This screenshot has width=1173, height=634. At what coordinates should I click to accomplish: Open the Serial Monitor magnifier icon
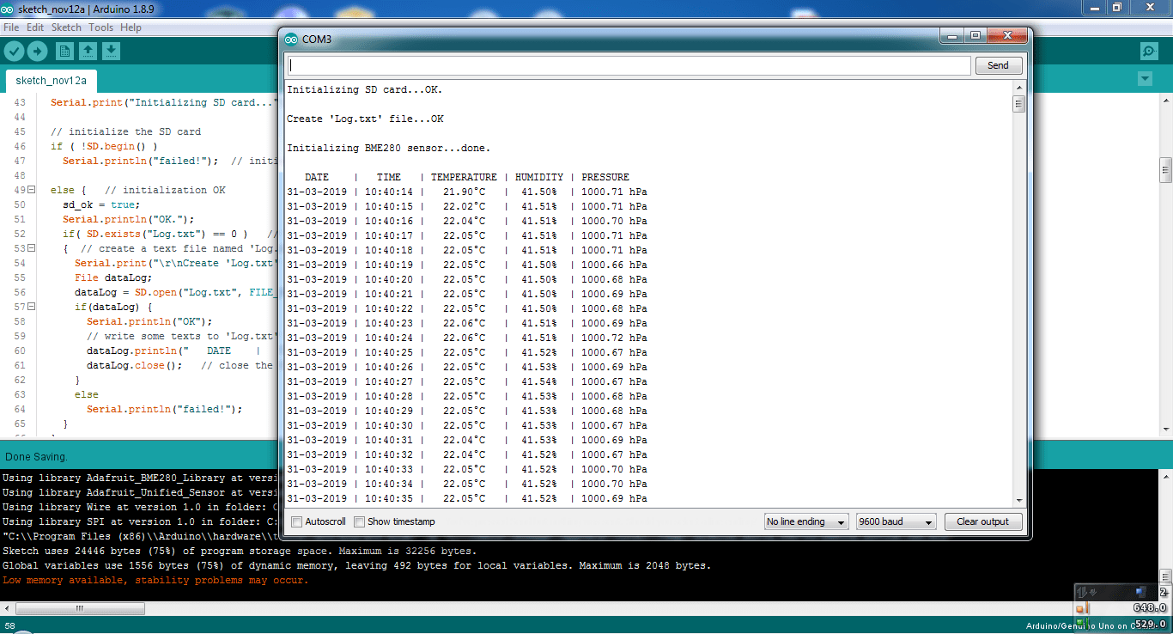click(x=1149, y=51)
